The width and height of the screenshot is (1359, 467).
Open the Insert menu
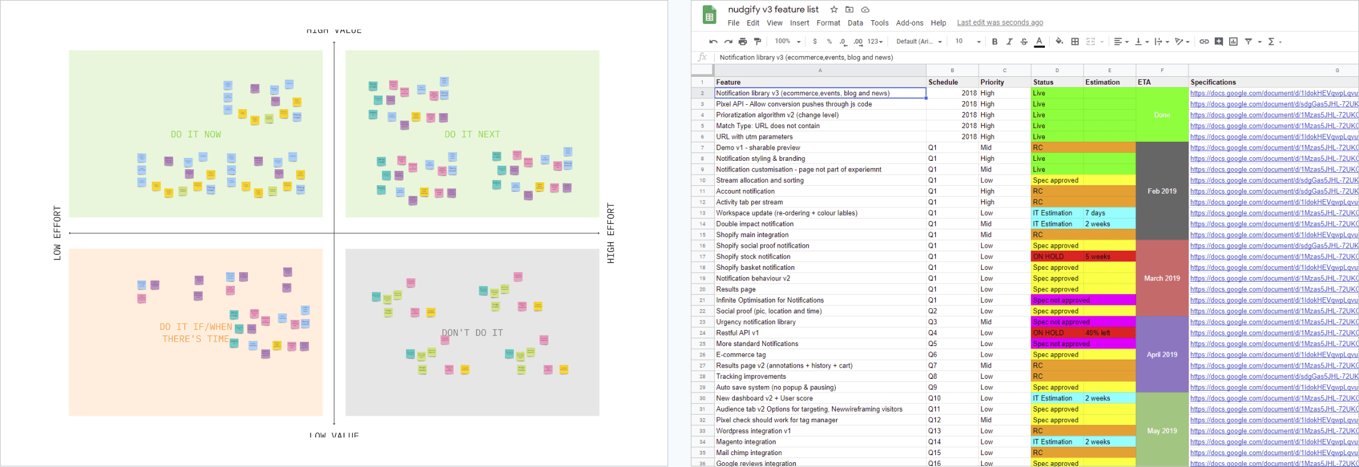coord(799,23)
